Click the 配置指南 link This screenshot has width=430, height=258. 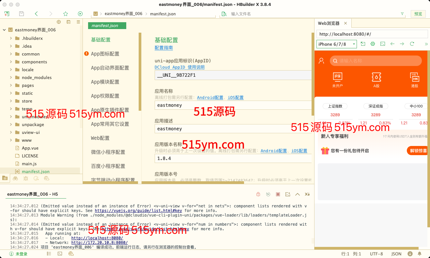click(163, 48)
